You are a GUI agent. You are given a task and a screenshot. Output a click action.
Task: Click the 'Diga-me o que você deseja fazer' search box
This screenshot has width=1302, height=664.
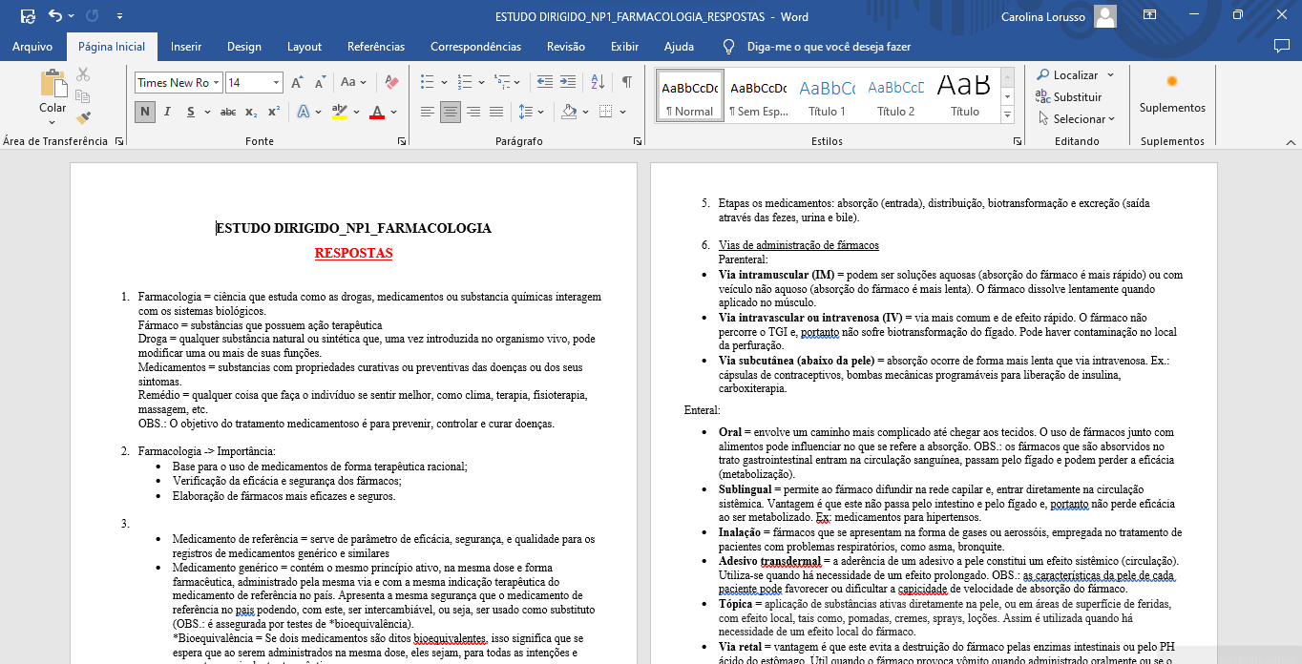(x=829, y=47)
